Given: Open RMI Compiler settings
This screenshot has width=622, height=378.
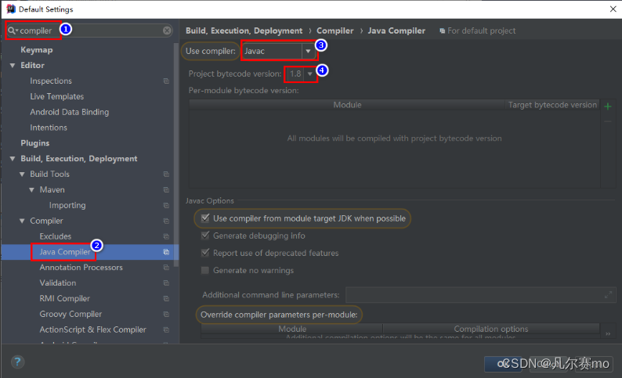Looking at the screenshot, I should click(x=65, y=298).
